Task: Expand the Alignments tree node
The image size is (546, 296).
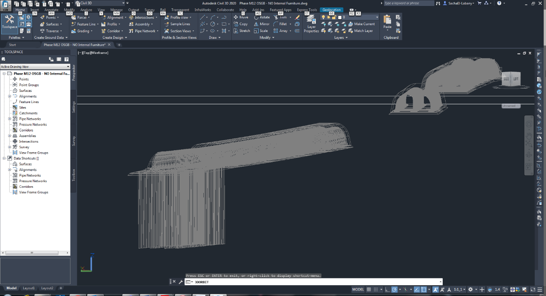Action: tap(9, 96)
